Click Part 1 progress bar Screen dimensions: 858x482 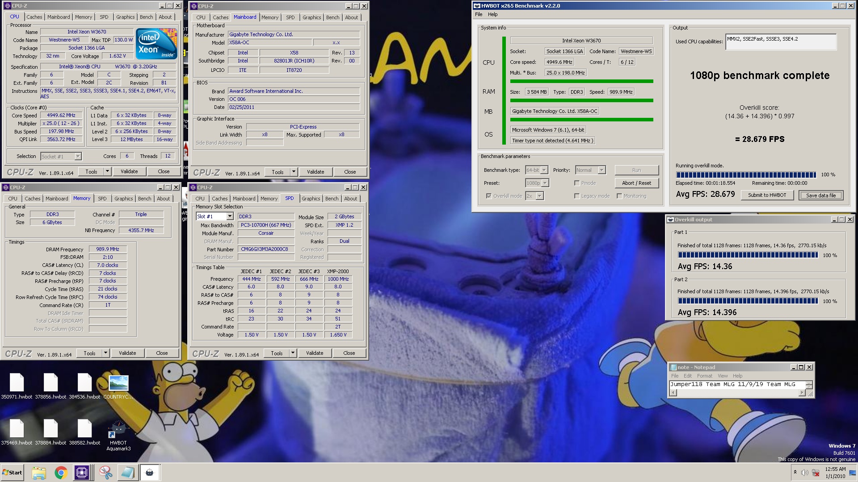tap(748, 255)
